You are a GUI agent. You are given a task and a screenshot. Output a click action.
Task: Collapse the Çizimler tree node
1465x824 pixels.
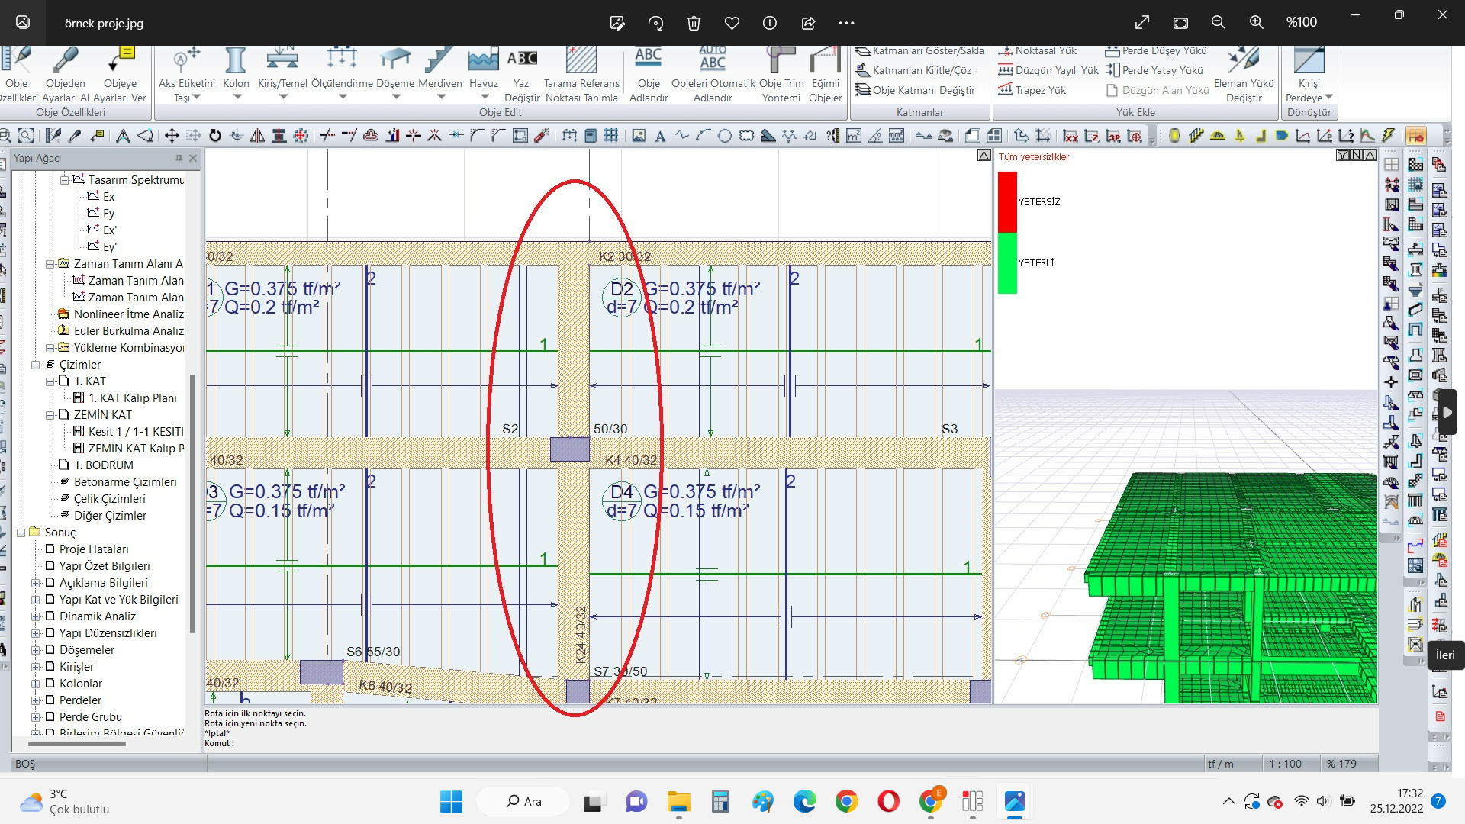coord(35,365)
